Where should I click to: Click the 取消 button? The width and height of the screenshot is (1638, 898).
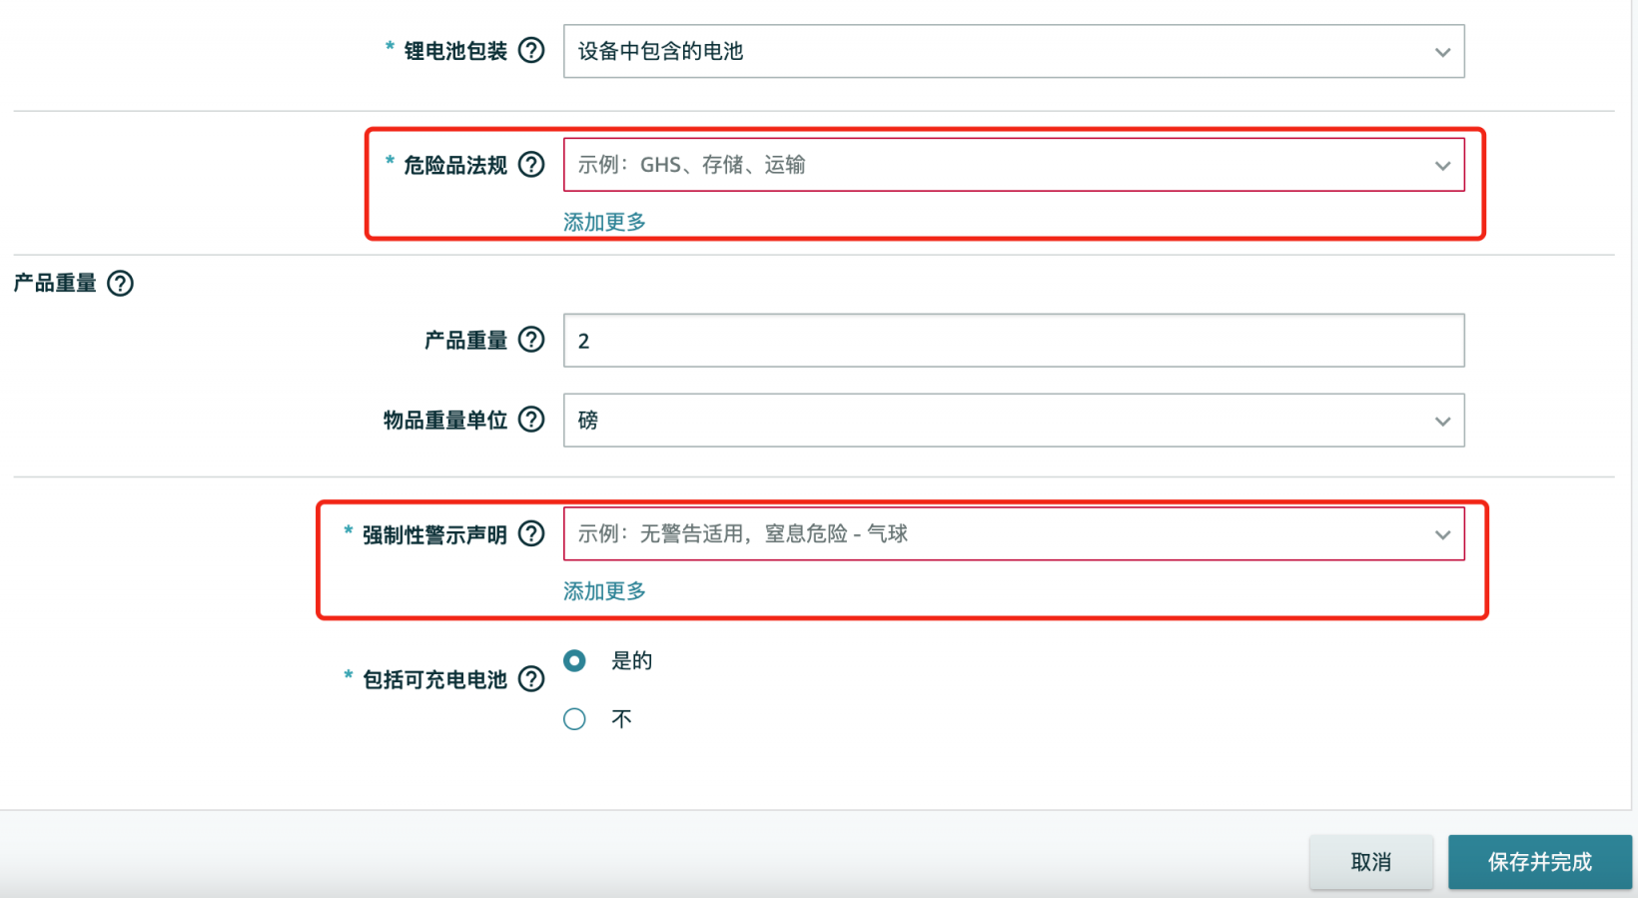coord(1370,862)
